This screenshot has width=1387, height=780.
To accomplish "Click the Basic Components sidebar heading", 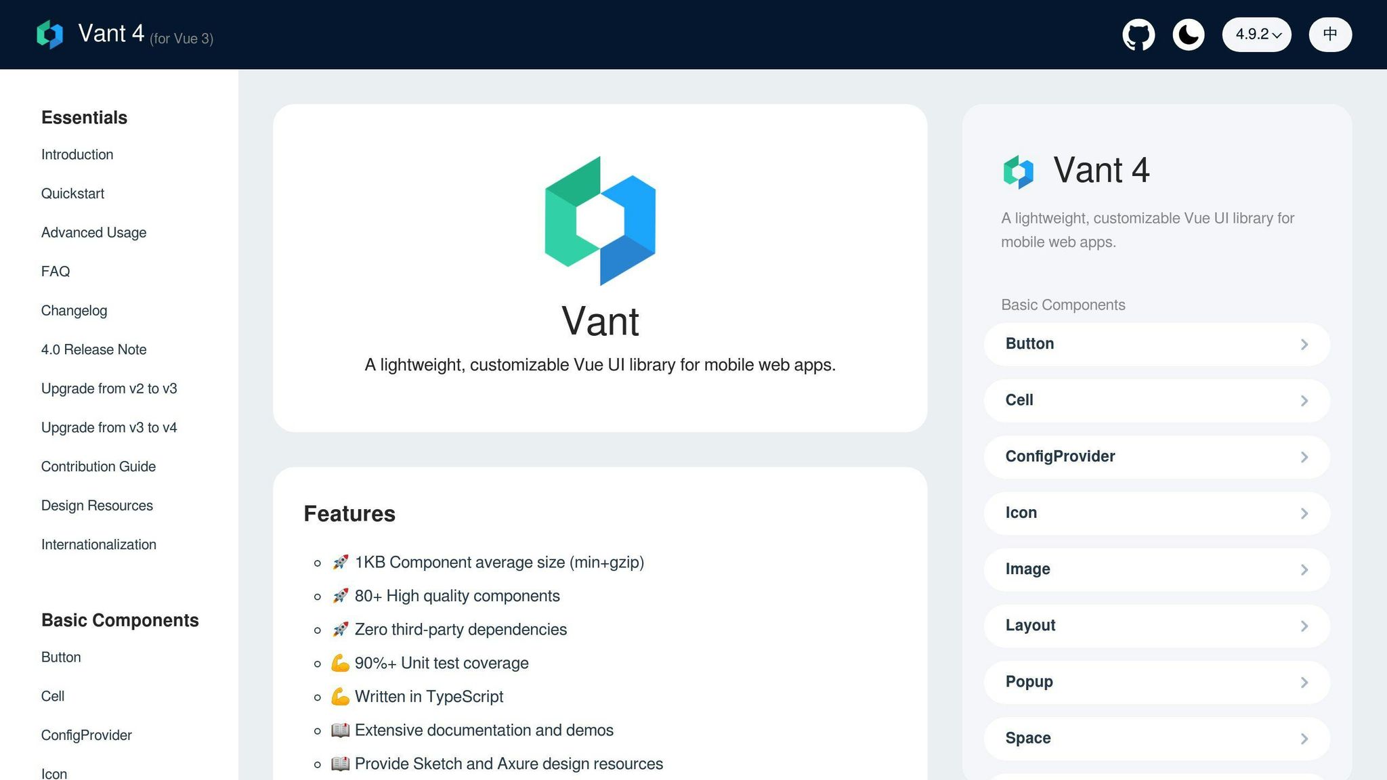I will point(120,620).
